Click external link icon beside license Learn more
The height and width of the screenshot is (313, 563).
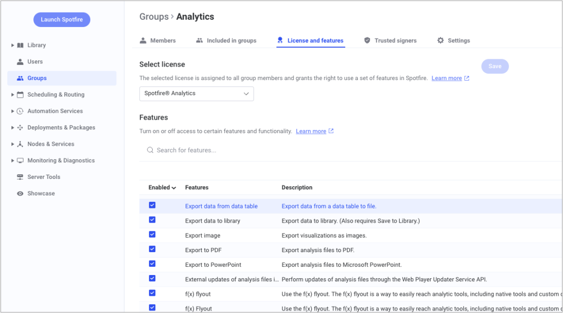[x=467, y=78]
